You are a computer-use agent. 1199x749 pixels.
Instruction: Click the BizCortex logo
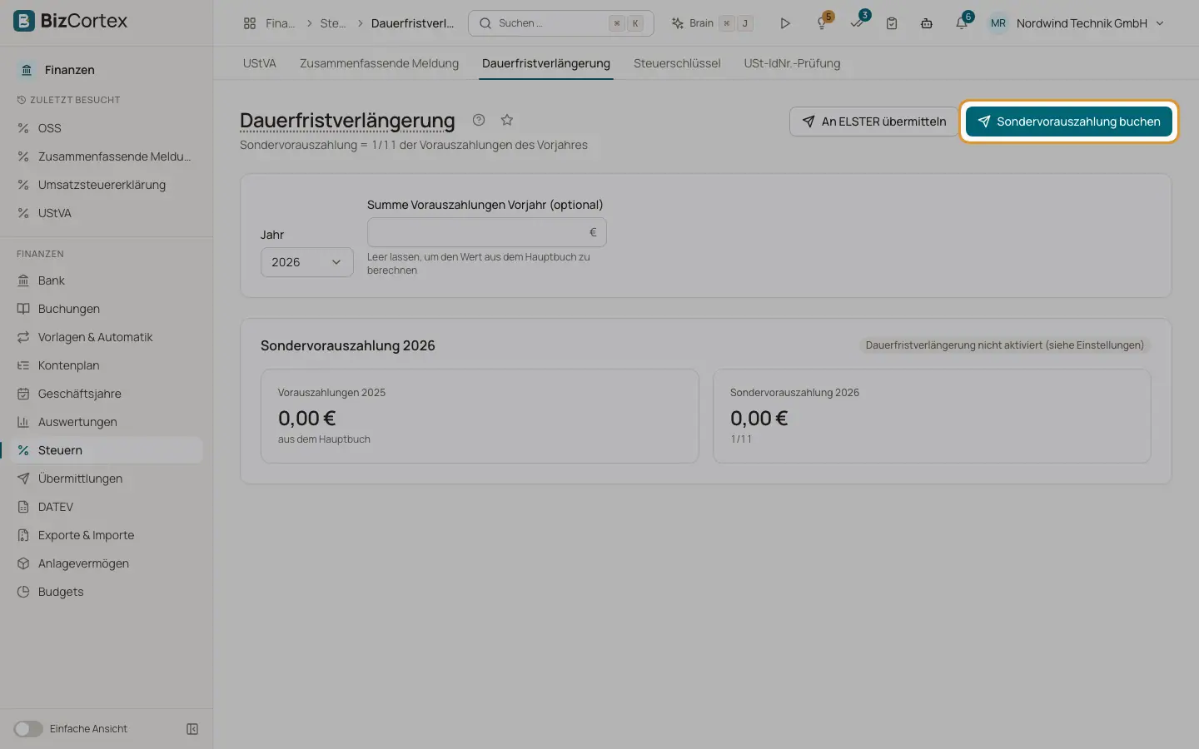(x=71, y=21)
